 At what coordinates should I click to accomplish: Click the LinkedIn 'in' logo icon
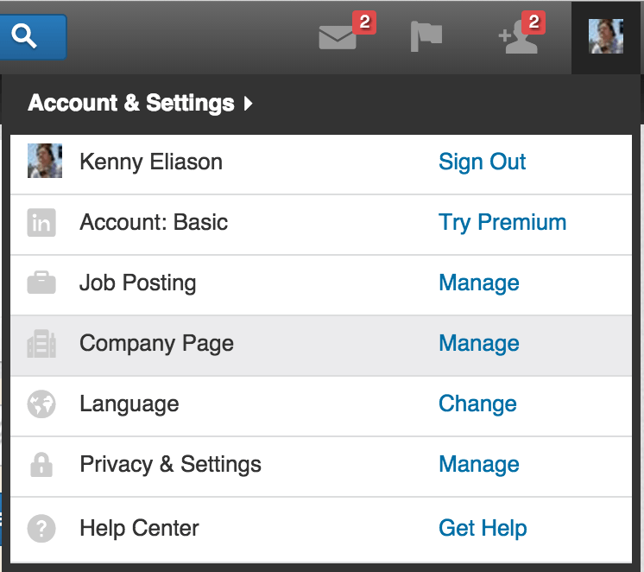tap(41, 222)
